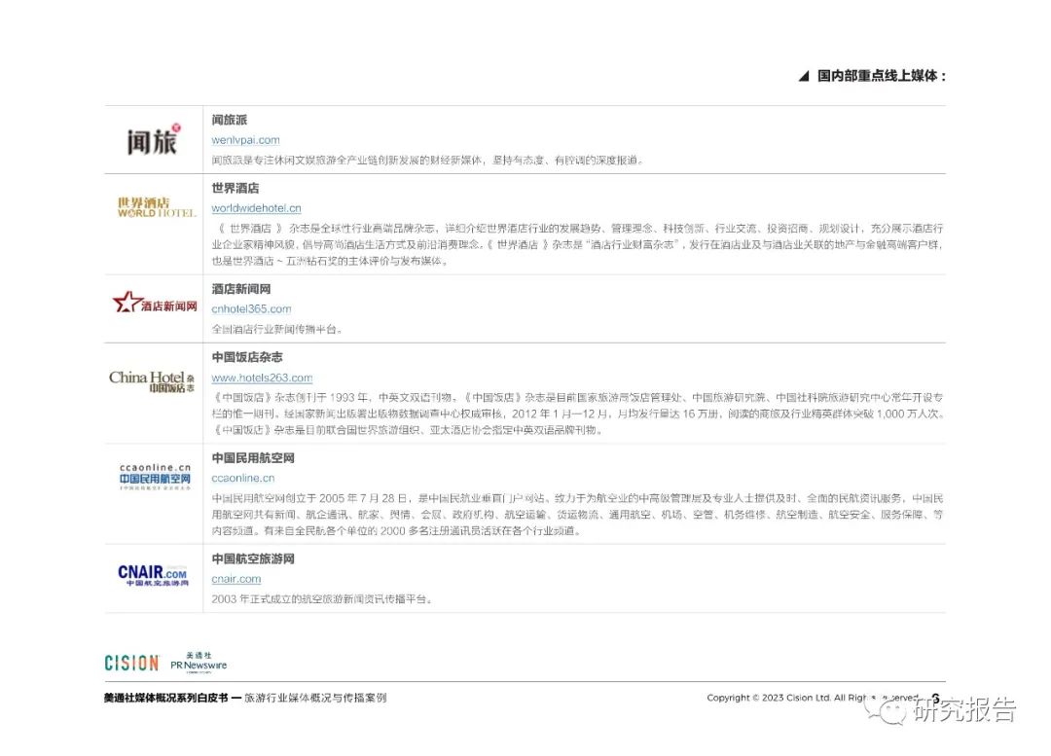Select the title 中国民用航空网

point(253,457)
